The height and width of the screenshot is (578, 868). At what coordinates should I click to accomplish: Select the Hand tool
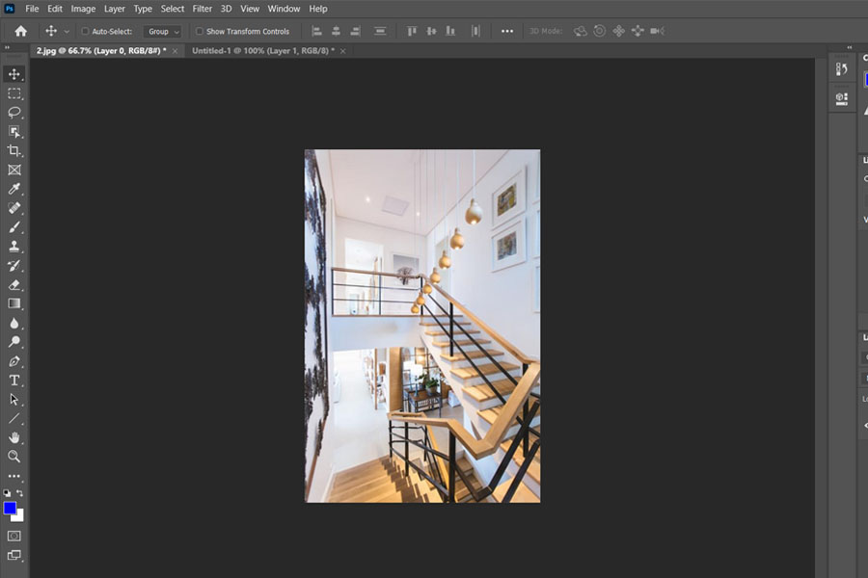pos(14,437)
